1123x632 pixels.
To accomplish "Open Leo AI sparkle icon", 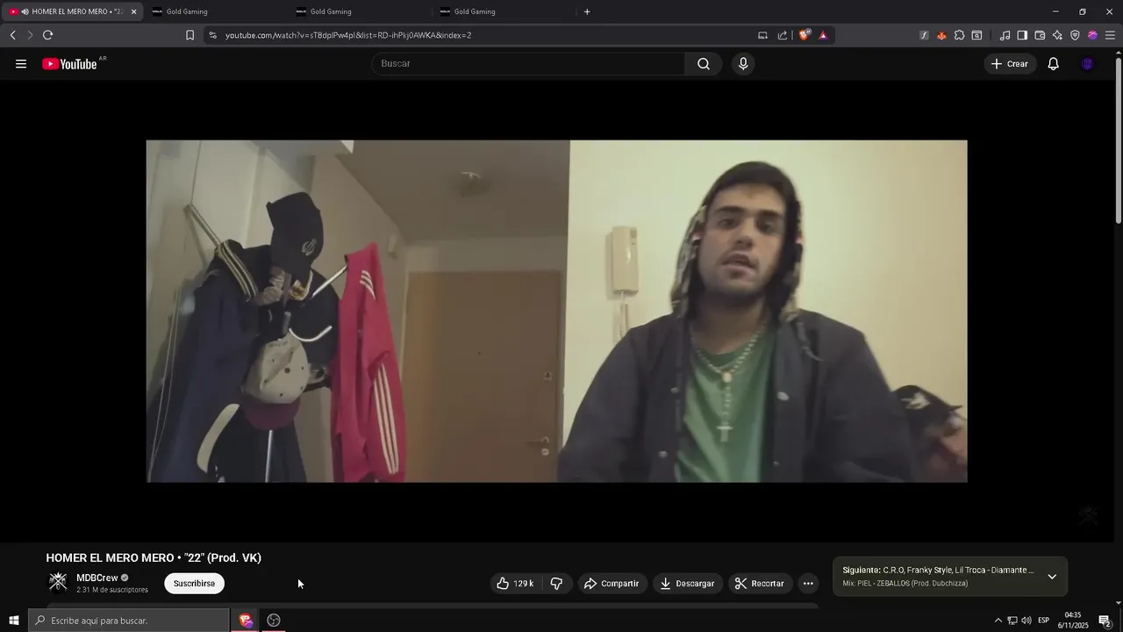I will (1057, 35).
